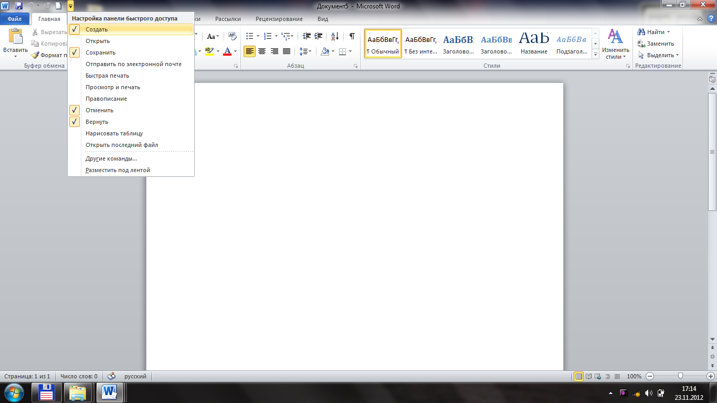Switch to Draft view icon
Screen dimensions: 717x403
[617, 376]
